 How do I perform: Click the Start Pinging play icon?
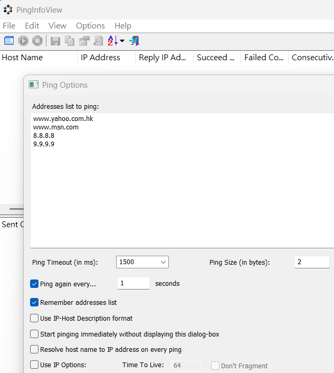[23, 41]
